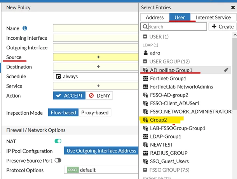Click the LAB-FSSOGroup-Group1 icon
Screen dimensions: 237x179
146,128
